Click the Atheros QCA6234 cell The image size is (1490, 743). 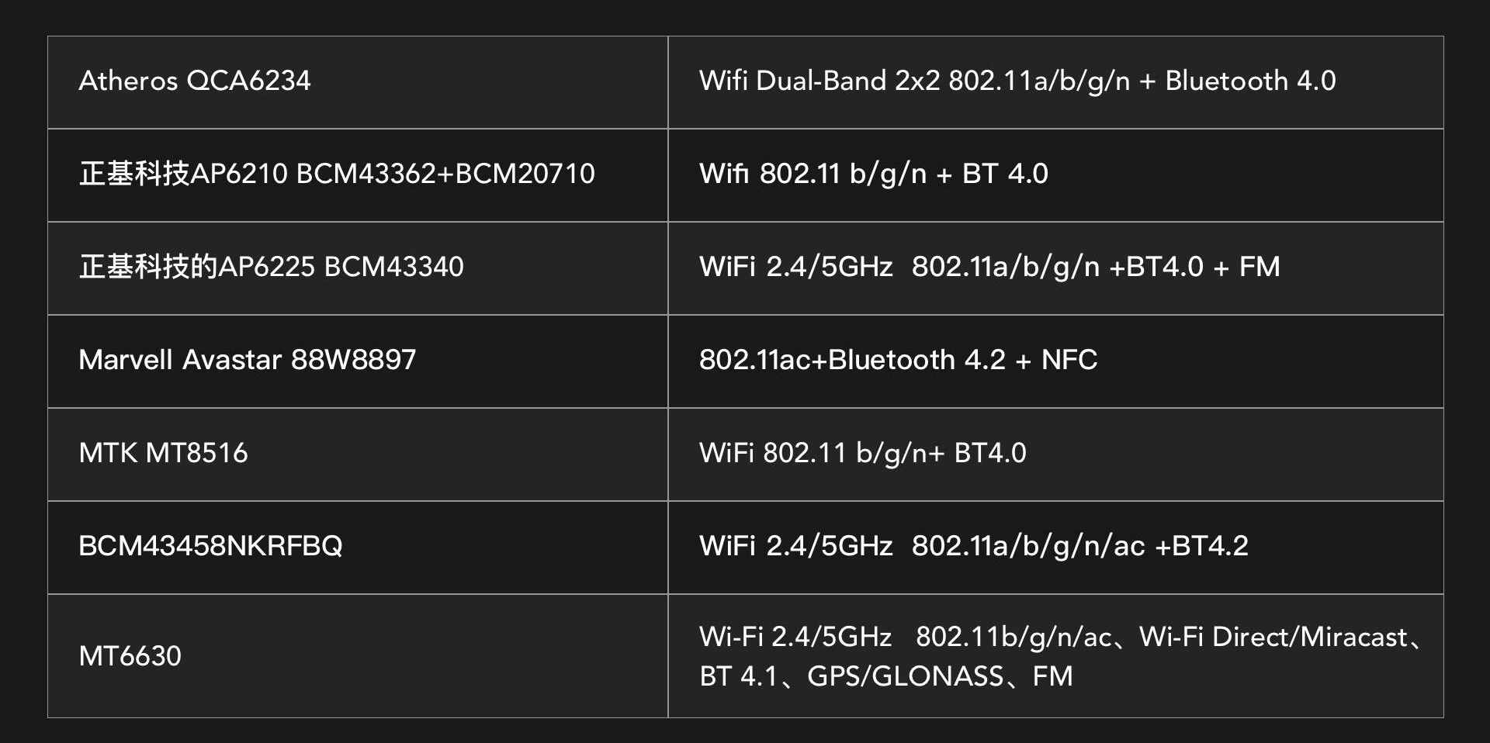click(195, 81)
